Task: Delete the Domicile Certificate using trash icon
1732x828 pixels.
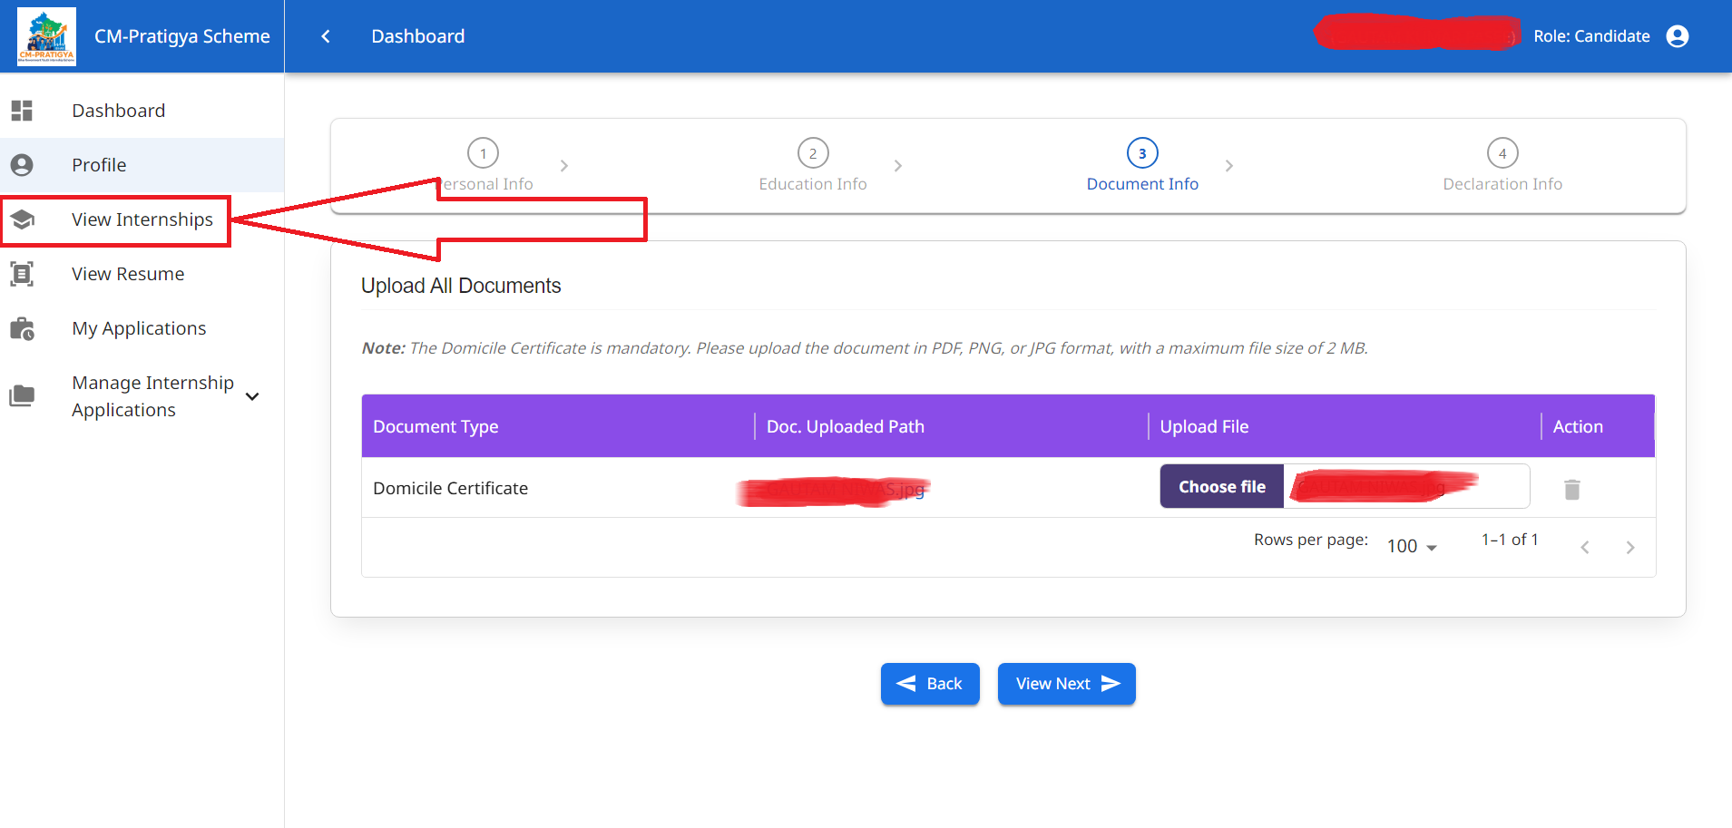Action: point(1572,490)
